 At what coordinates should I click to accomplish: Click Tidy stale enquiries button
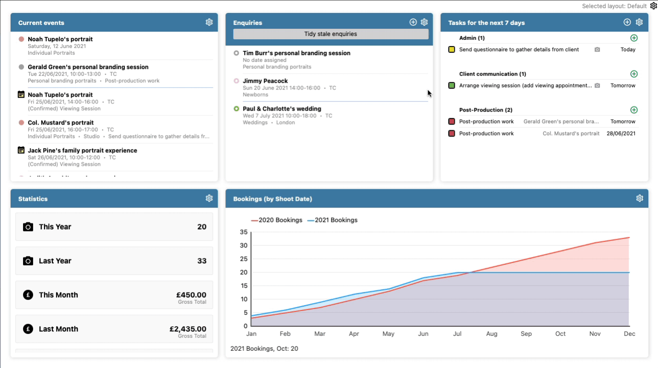[330, 34]
